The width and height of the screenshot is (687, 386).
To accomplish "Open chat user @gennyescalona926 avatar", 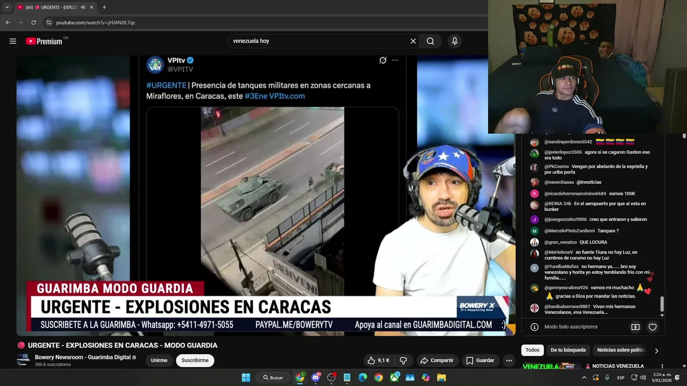I will click(x=535, y=288).
